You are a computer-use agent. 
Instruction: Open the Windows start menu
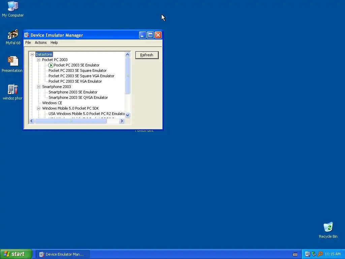coord(16,254)
